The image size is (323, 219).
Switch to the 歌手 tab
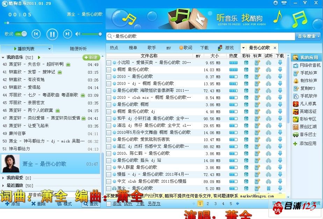coord(152,48)
